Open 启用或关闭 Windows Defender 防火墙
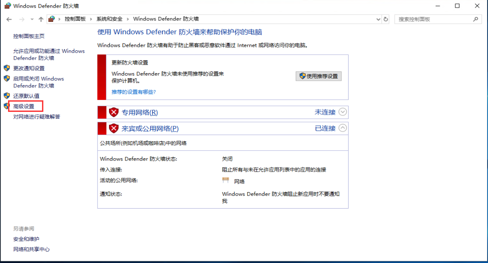Screen dimensions: 488x263 click(x=38, y=82)
